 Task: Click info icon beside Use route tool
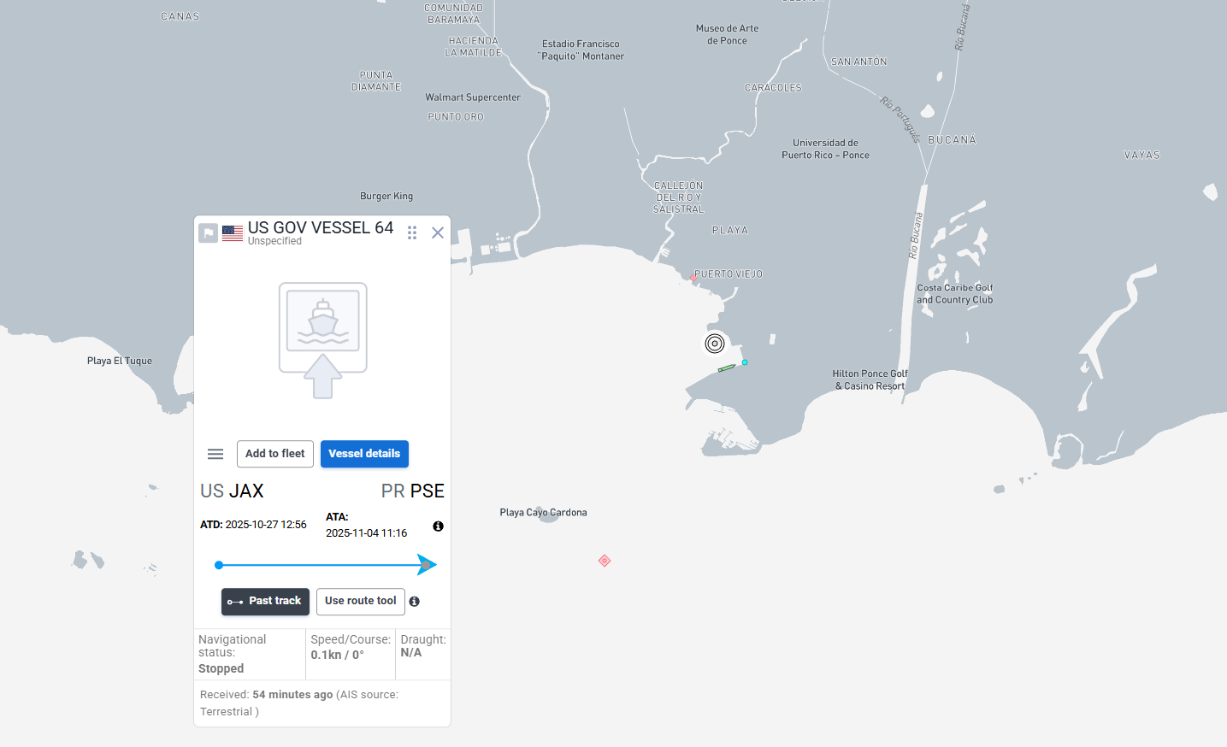click(415, 602)
